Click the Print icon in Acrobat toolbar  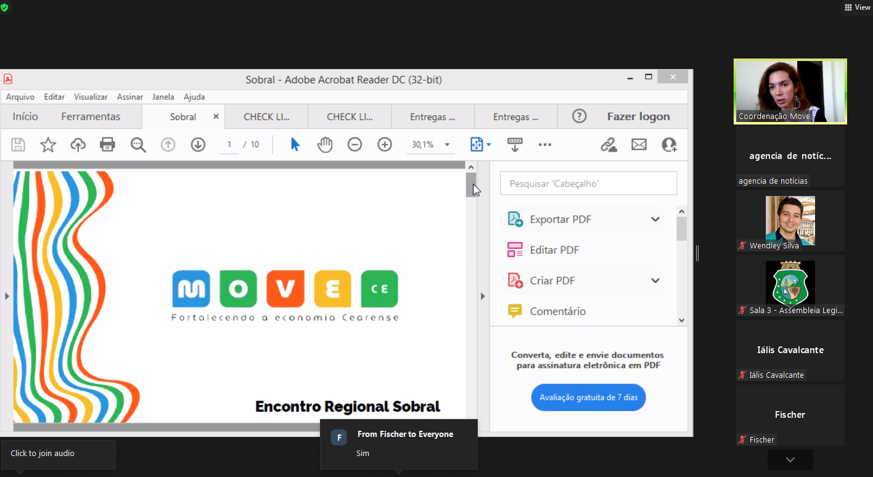(107, 145)
